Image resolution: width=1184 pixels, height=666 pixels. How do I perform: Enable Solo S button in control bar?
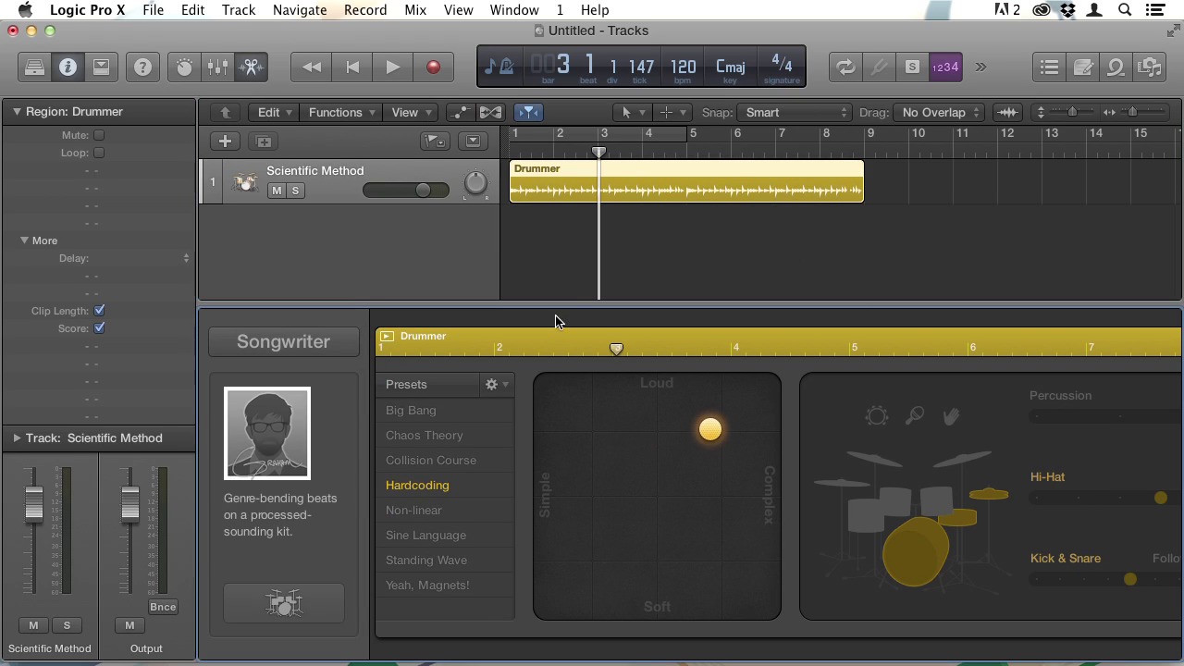(x=912, y=67)
